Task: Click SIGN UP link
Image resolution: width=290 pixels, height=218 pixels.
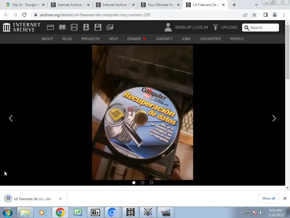Action: pos(183,27)
